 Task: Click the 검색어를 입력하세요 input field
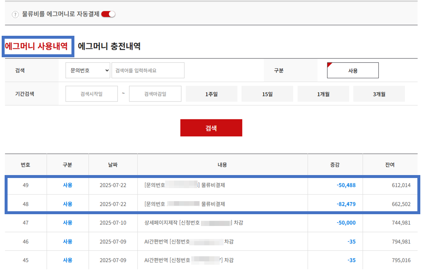click(148, 70)
